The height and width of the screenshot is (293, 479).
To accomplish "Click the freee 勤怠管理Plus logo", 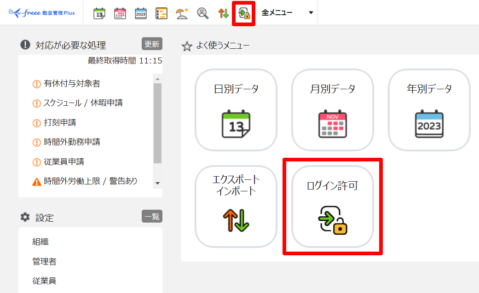I will tap(42, 12).
